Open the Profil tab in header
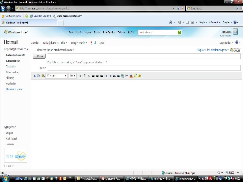The width and height of the screenshot is (243, 182). 79,32
